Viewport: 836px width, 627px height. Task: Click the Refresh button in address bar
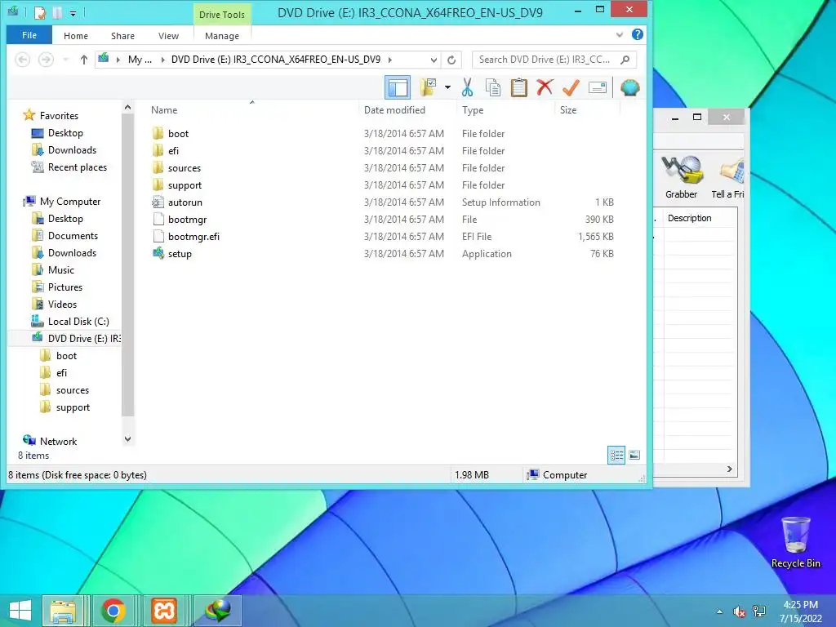tap(451, 60)
